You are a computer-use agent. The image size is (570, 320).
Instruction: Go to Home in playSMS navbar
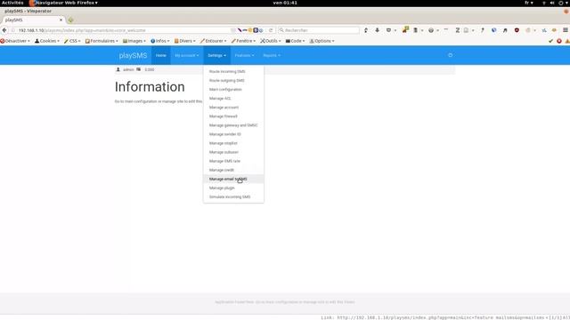[x=160, y=55]
